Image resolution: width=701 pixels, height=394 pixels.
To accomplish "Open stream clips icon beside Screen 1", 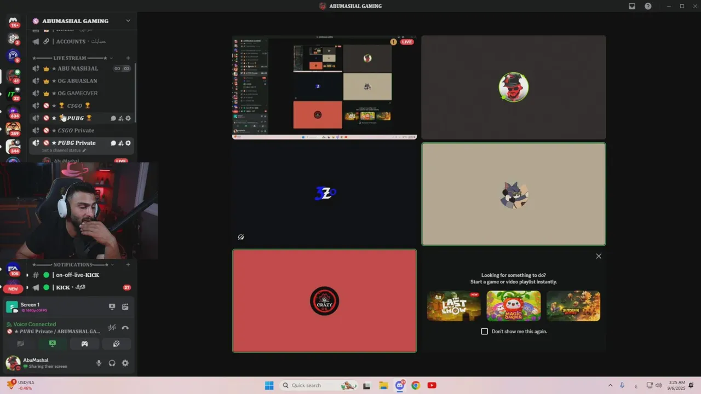I will coord(125,307).
